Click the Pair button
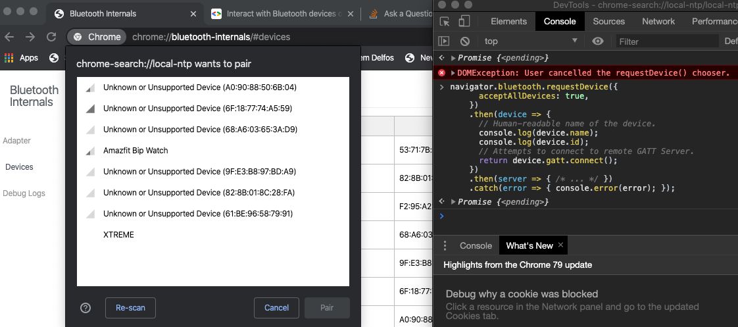738x327 pixels. point(327,308)
